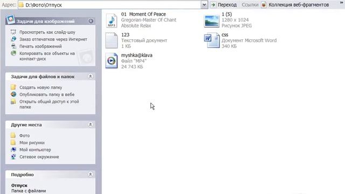Viewport: 345px width, 194px height.
Task: Click the 1280 x 1024 dimensions text
Action: [235, 20]
